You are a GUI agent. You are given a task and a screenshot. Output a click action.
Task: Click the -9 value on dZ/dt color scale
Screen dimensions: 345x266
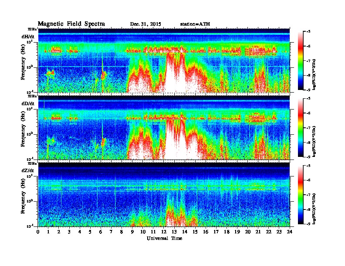(308, 224)
